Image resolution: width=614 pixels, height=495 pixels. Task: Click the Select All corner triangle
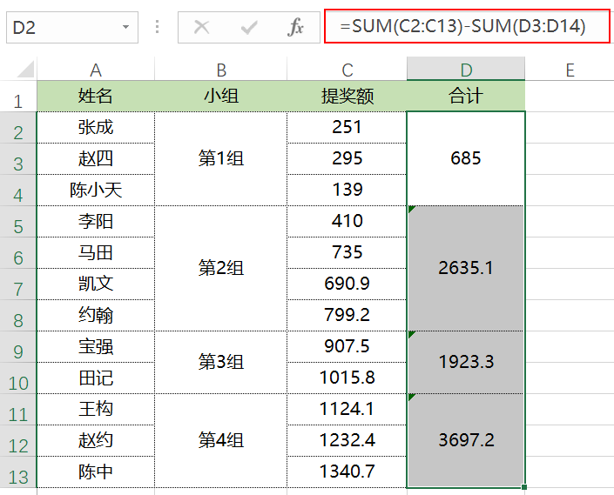(25, 70)
